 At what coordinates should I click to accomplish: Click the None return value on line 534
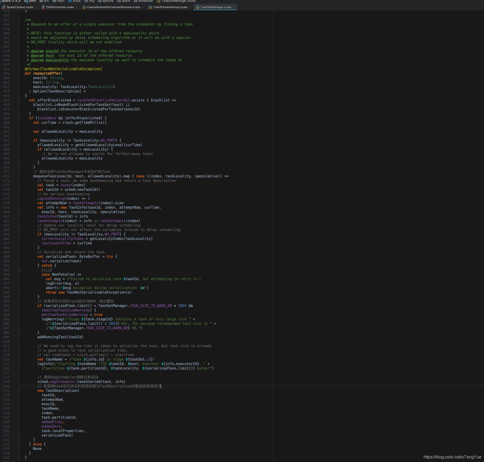37,449
